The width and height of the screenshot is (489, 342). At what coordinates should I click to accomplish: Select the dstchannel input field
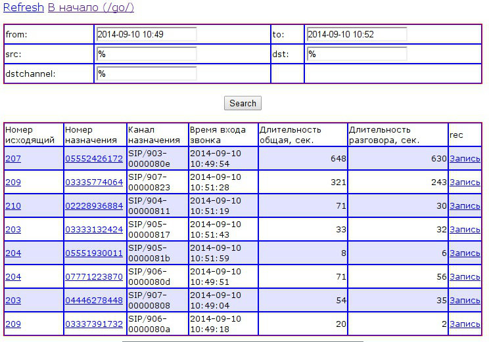coord(147,74)
